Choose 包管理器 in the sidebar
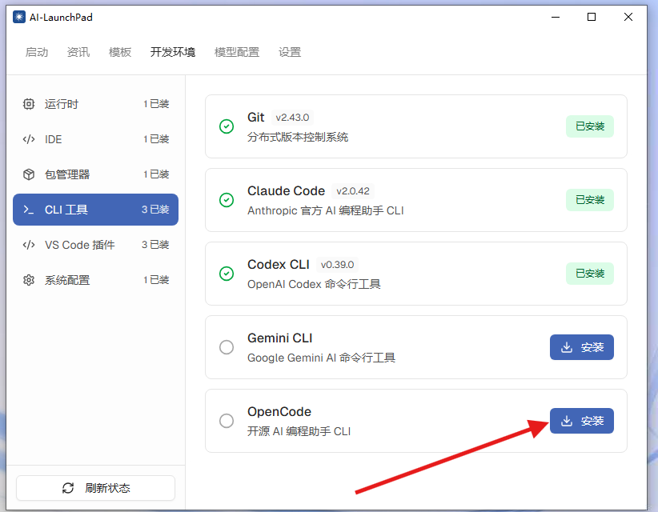The width and height of the screenshot is (658, 512). (x=96, y=174)
